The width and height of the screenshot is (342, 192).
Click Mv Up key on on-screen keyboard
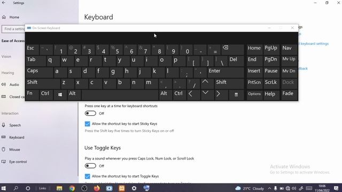tap(289, 61)
